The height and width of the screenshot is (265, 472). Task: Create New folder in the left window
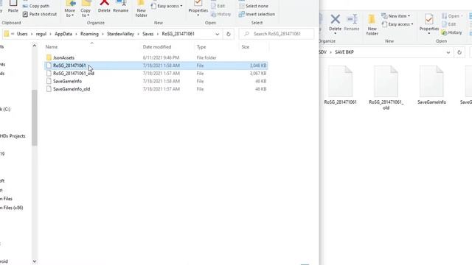pos(141,8)
